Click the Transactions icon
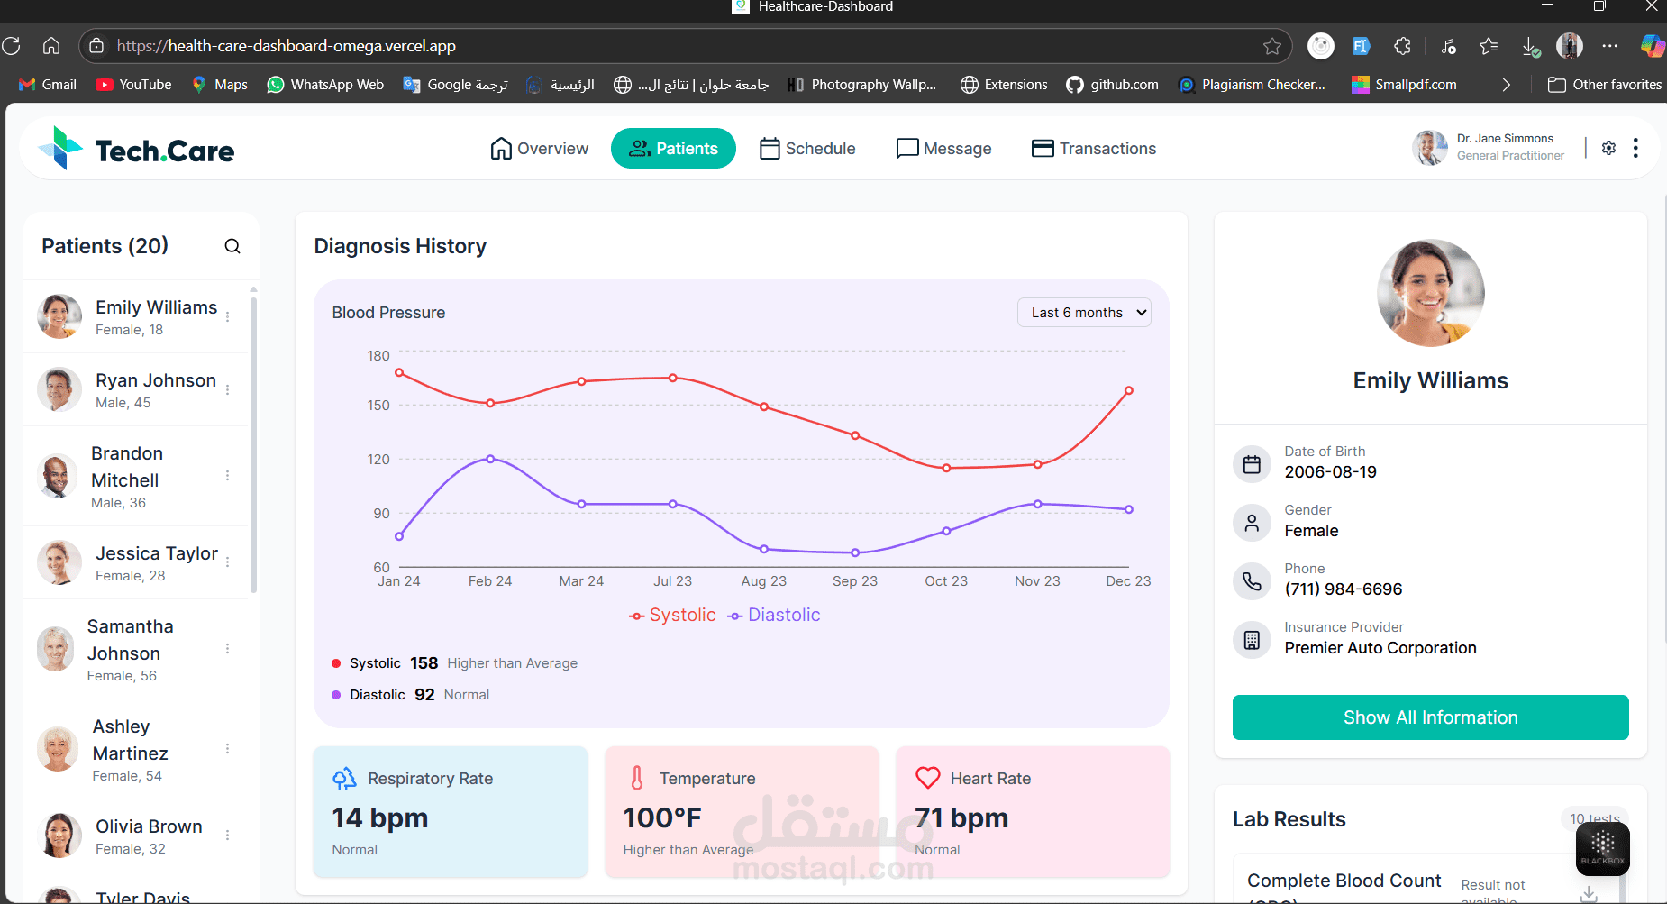Screen dimensions: 1667x904 (x=1042, y=148)
